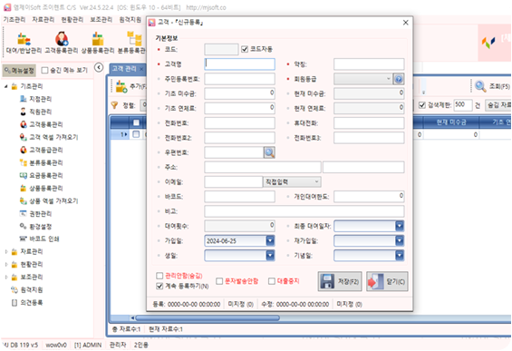The height and width of the screenshot is (351, 512).
Task: Click the 메뉴설정 button
Action: 19,70
